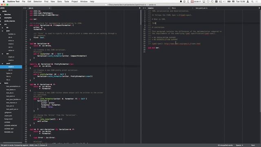Open the Goto menu
Image resolution: width=261 pixels, height=147 pixels.
[x=60, y=2]
